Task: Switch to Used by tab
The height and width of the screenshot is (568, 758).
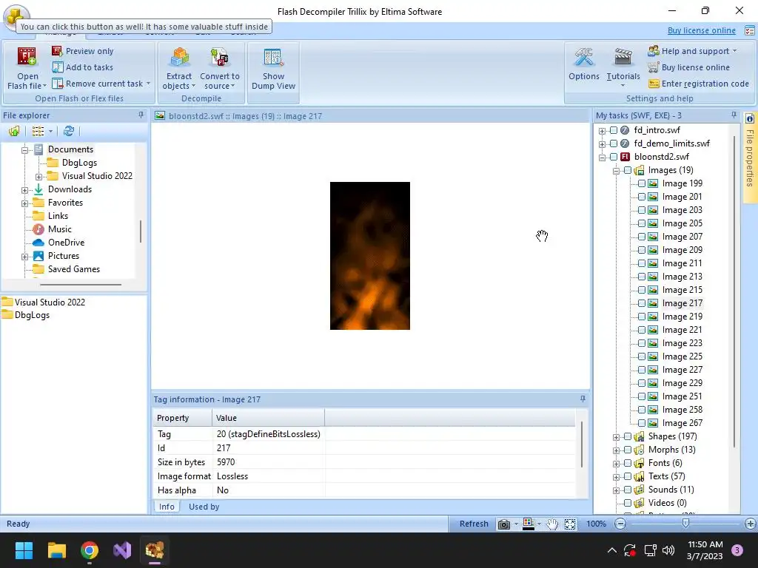Action: pos(204,507)
